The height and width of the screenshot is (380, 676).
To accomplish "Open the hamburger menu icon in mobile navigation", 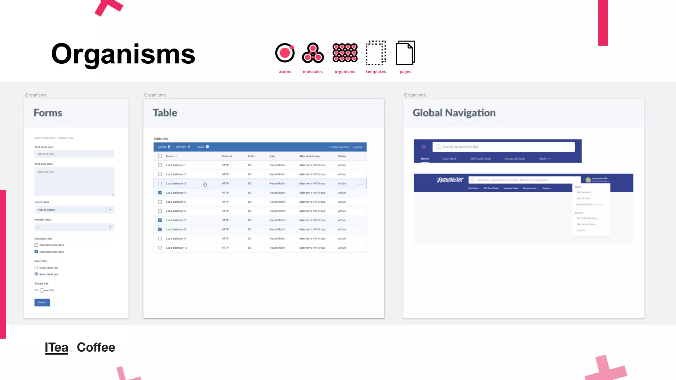I will click(x=423, y=147).
